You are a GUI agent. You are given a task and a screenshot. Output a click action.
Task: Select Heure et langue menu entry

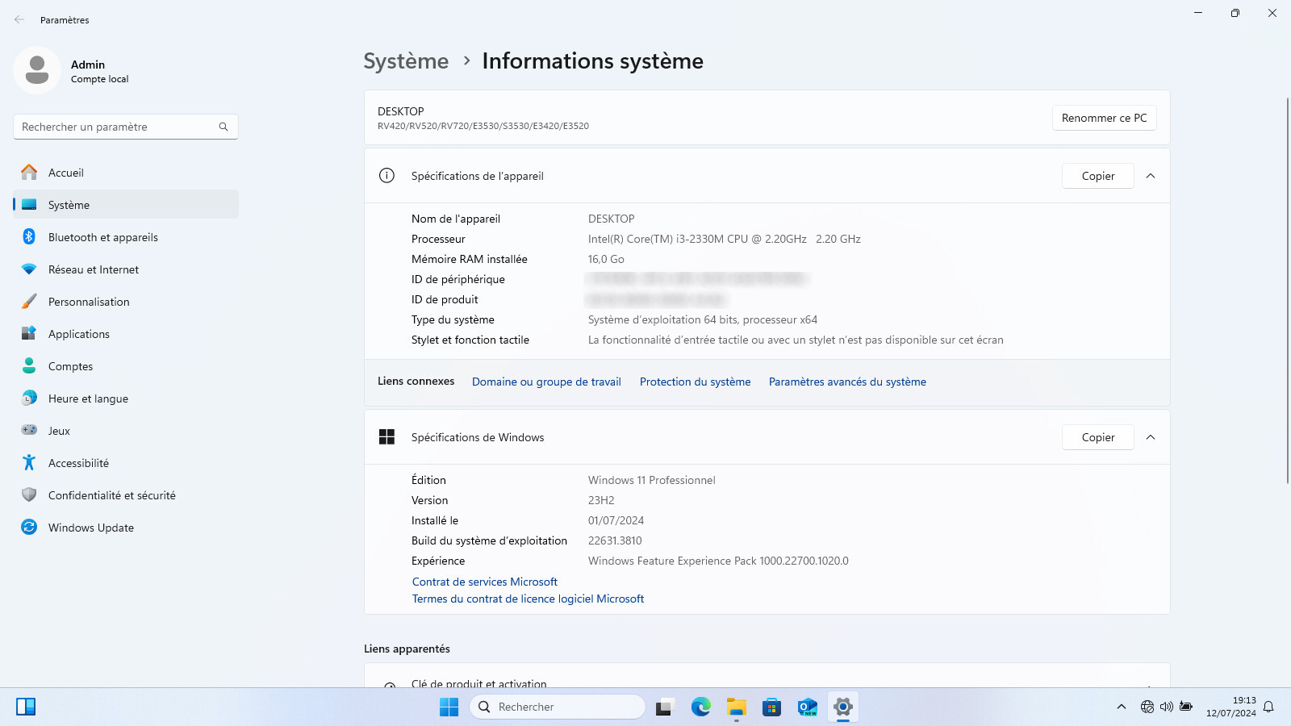tap(126, 398)
